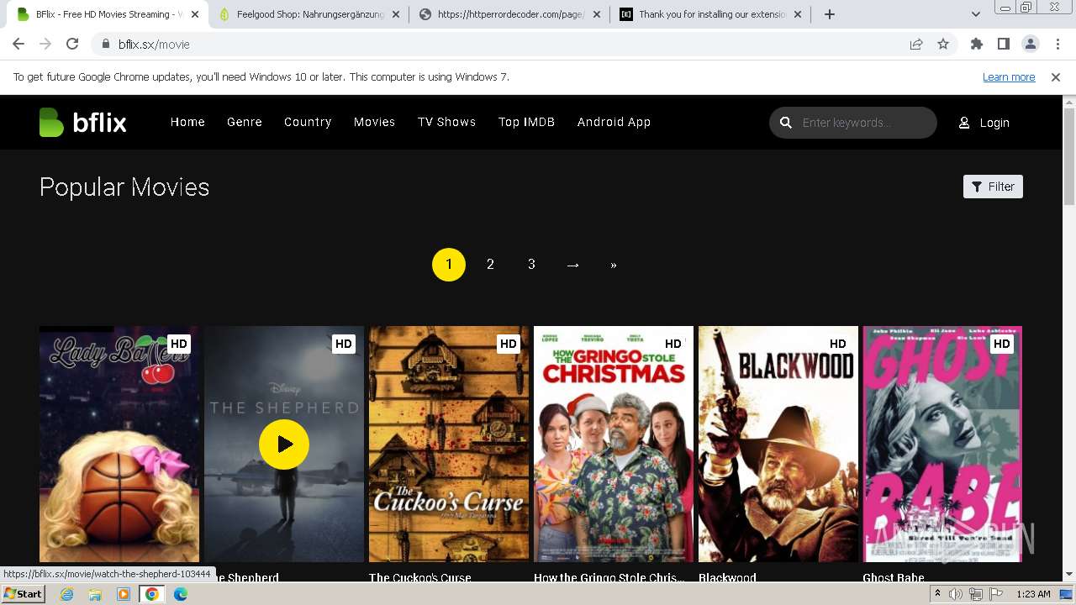Go to pagination page 3
Viewport: 1076px width, 605px height.
(531, 265)
